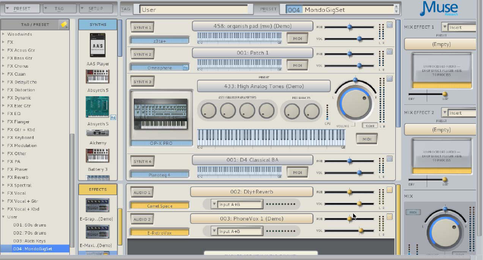Open the 433: High Analog Tones preset selector
Viewport: 483px width, 260px height.
pyautogui.click(x=264, y=86)
